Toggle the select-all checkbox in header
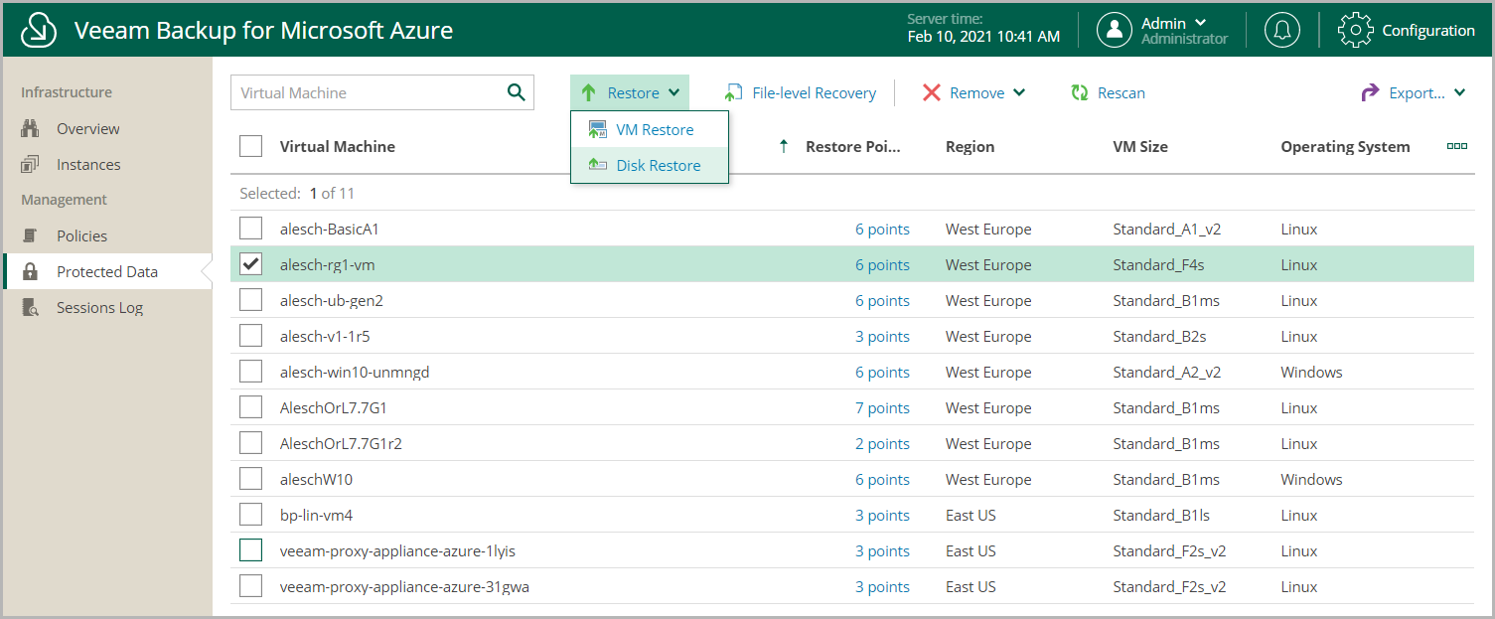1495x619 pixels. (x=251, y=146)
